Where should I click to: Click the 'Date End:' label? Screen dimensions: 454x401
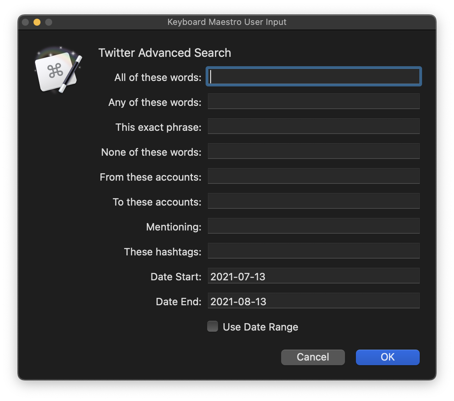tap(178, 302)
